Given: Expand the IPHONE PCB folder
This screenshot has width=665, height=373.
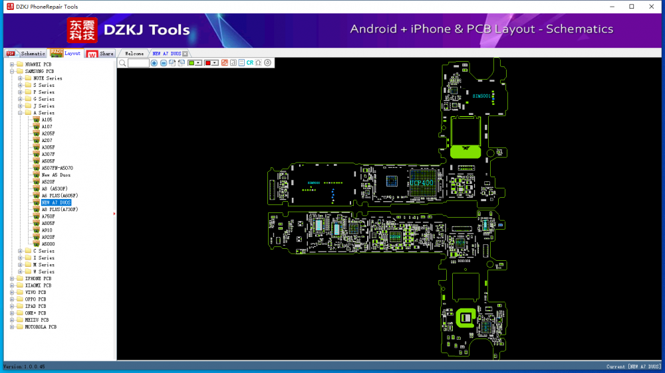Looking at the screenshot, I should [12, 279].
